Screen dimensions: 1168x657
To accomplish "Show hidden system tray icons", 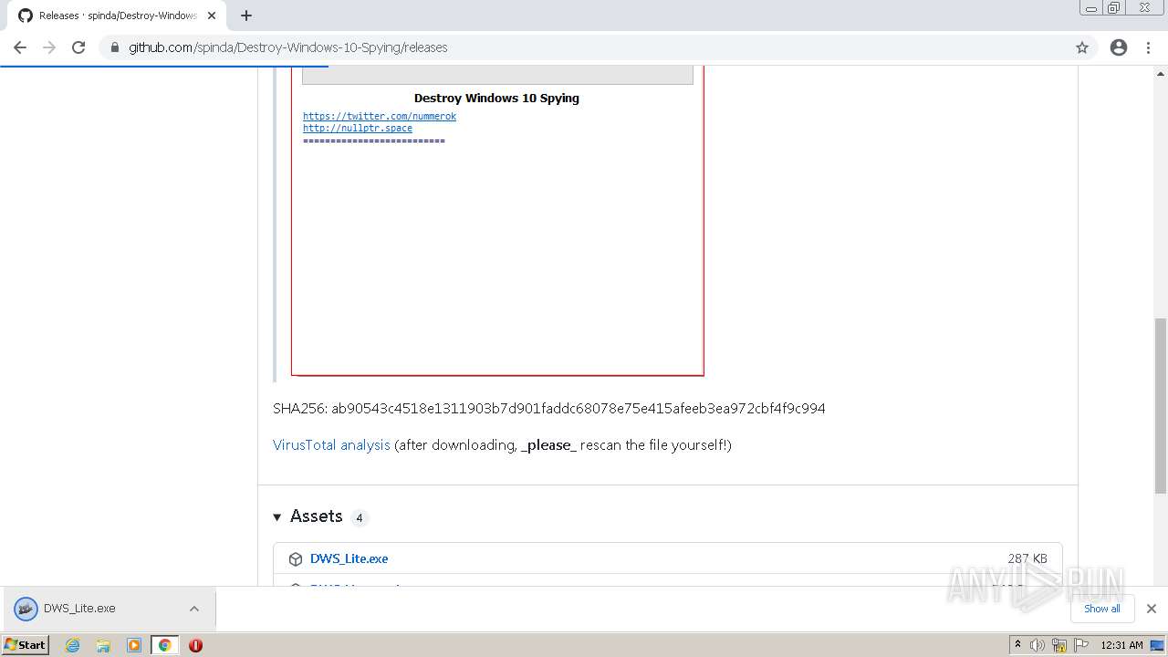I will coord(1017,645).
